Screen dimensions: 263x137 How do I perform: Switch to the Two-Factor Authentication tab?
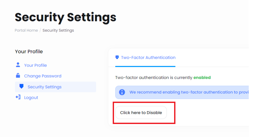148,57
